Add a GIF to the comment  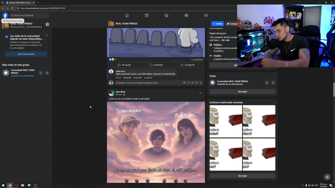pyautogui.click(x=197, y=83)
